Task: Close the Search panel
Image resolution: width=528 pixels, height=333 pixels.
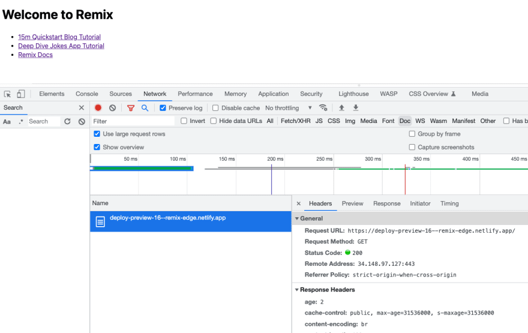Action: coord(82,108)
